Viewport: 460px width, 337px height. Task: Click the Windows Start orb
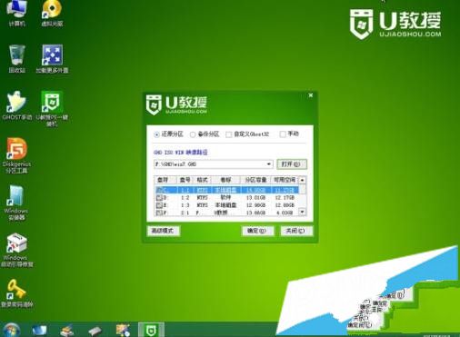[11, 330]
